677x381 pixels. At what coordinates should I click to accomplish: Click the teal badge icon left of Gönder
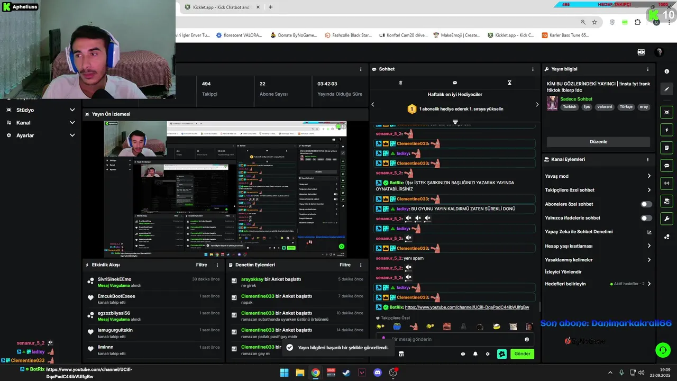pyautogui.click(x=502, y=354)
